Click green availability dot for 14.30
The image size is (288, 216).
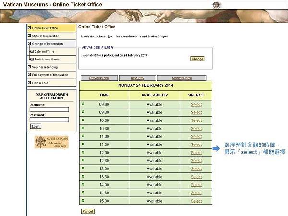point(83,192)
